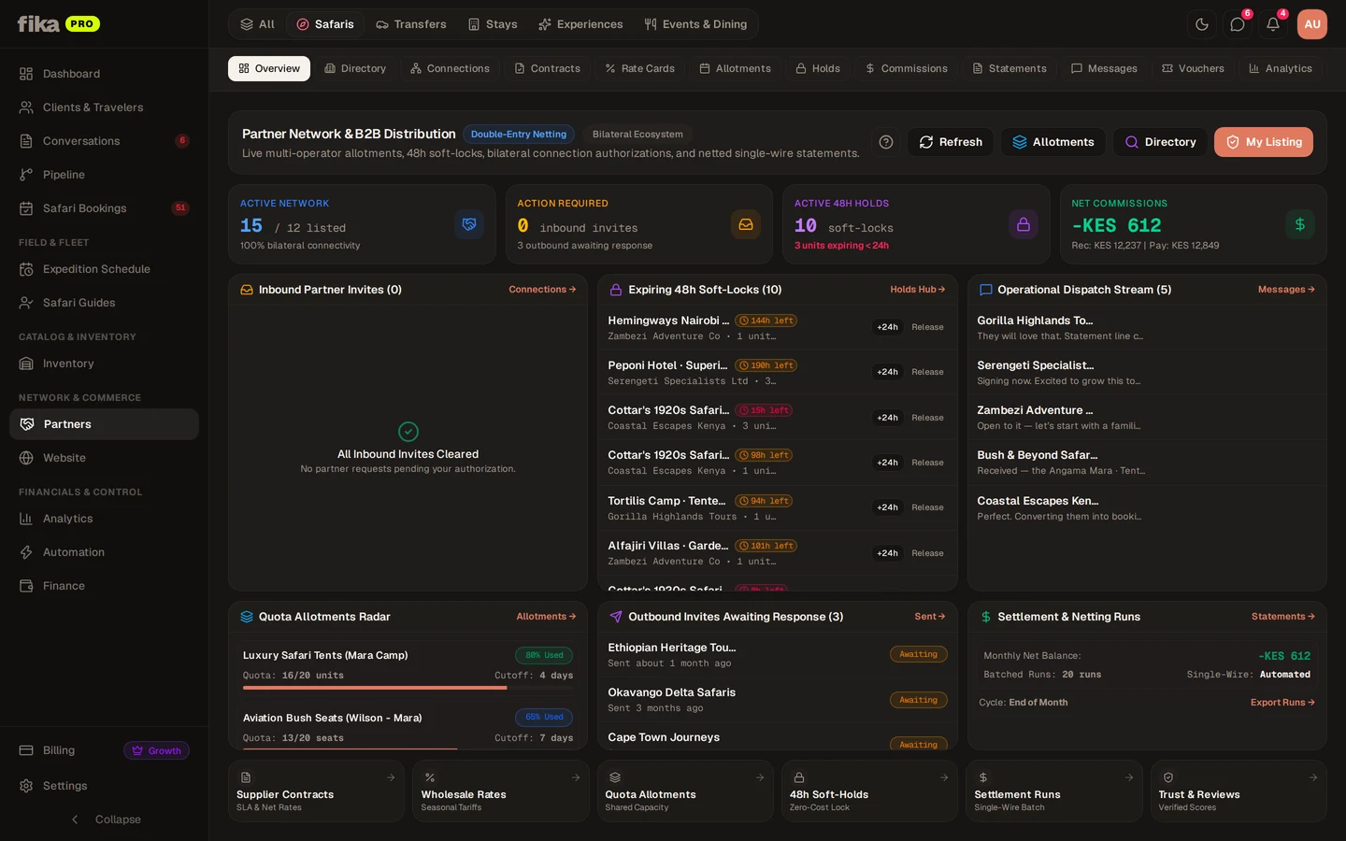This screenshot has height=841, width=1346.
Task: Open the Directory sub-tab
Action: pyautogui.click(x=355, y=68)
